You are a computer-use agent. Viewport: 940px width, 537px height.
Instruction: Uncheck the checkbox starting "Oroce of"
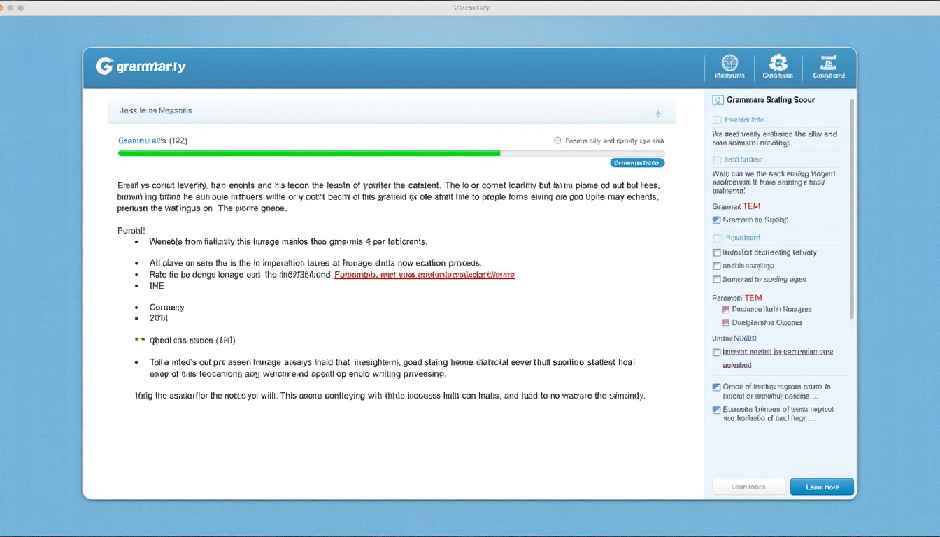pyautogui.click(x=716, y=387)
